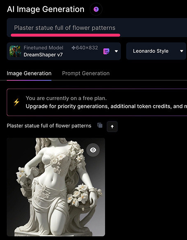187x240 pixels.
Task: Open the model description notes icon
Action: (106, 51)
